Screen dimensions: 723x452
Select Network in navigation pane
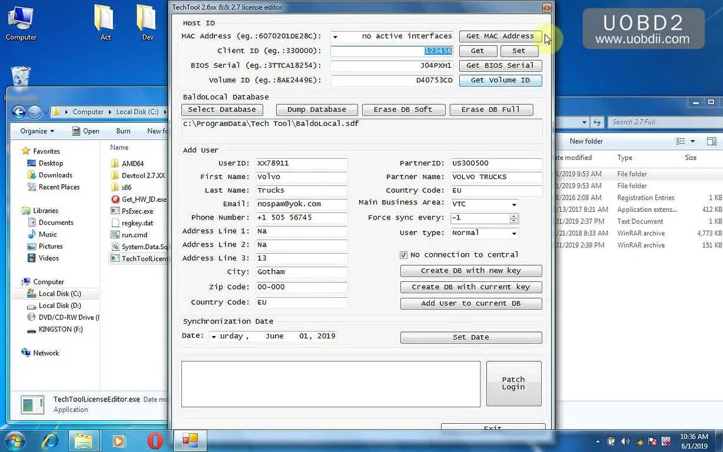40,353
